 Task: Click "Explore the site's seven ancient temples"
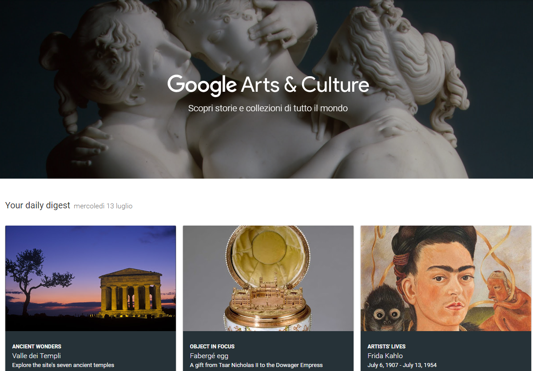pos(63,365)
